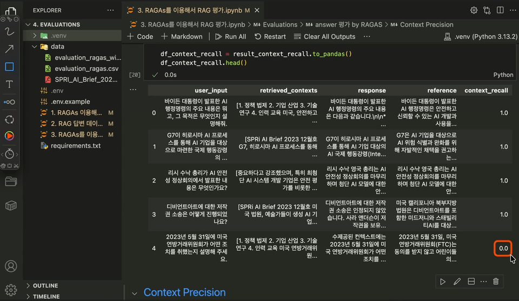
Task: Run the selected cell from cell toolbar
Action: (x=443, y=282)
